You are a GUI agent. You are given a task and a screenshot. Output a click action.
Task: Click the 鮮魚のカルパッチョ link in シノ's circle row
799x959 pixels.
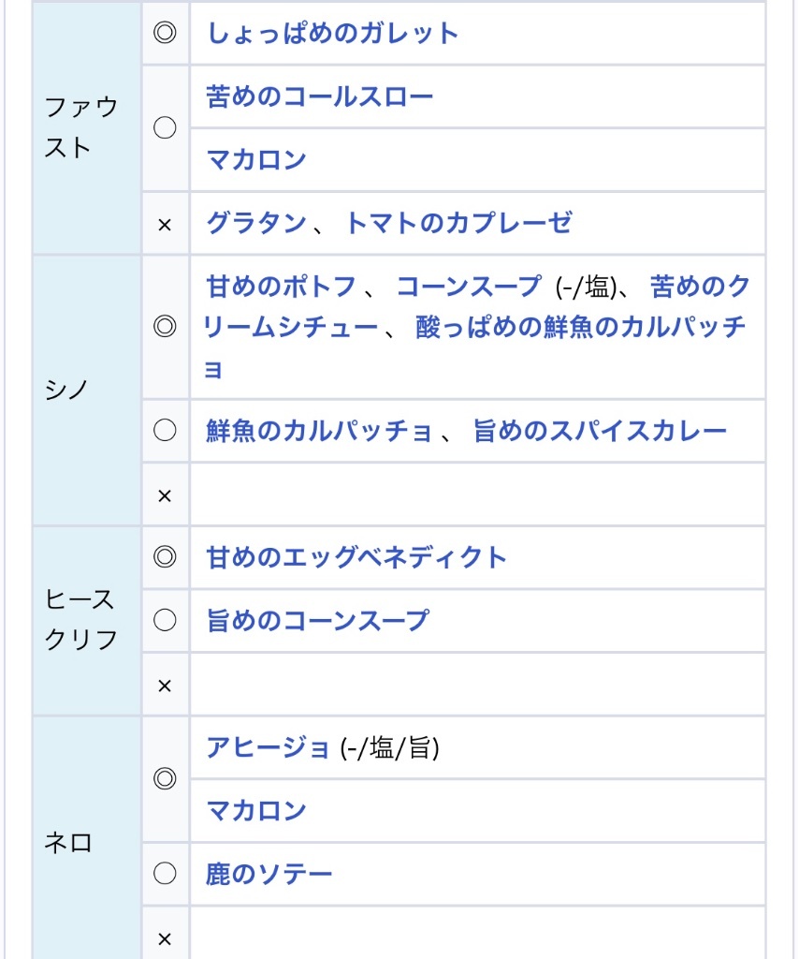tap(319, 431)
